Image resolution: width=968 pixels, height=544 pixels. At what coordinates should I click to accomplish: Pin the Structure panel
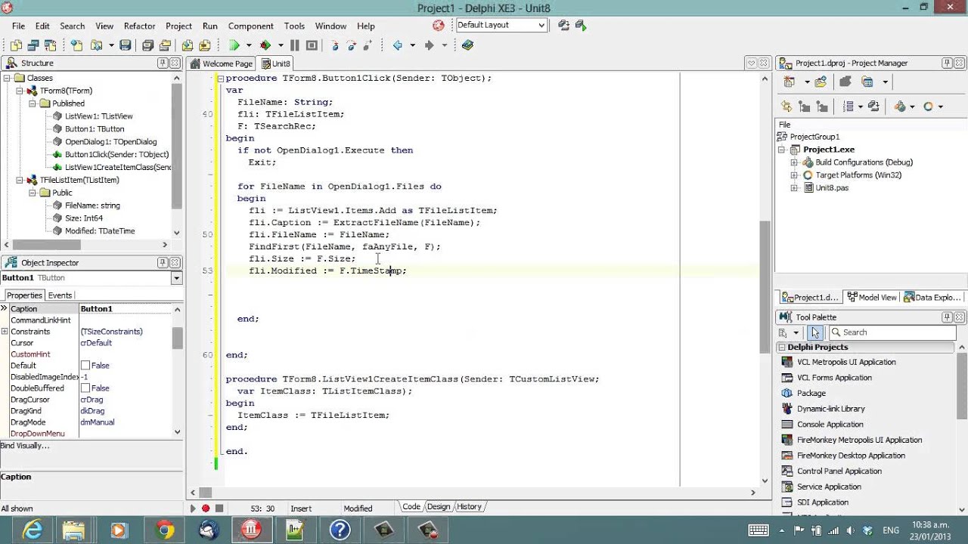[x=163, y=63]
